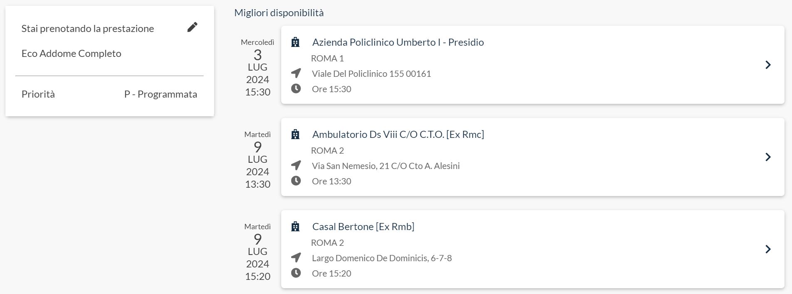Click the navigation arrow icon by Largo Domenico De Dominicis
Viewport: 792px width, 294px height.
tap(296, 258)
